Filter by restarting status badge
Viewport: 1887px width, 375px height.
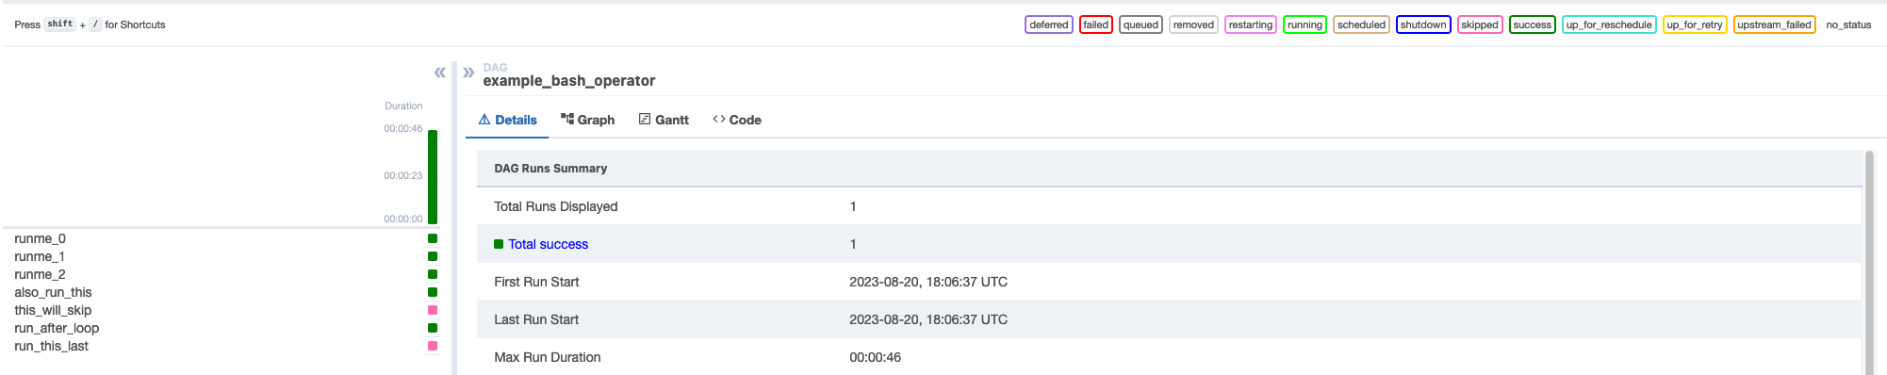[1251, 24]
